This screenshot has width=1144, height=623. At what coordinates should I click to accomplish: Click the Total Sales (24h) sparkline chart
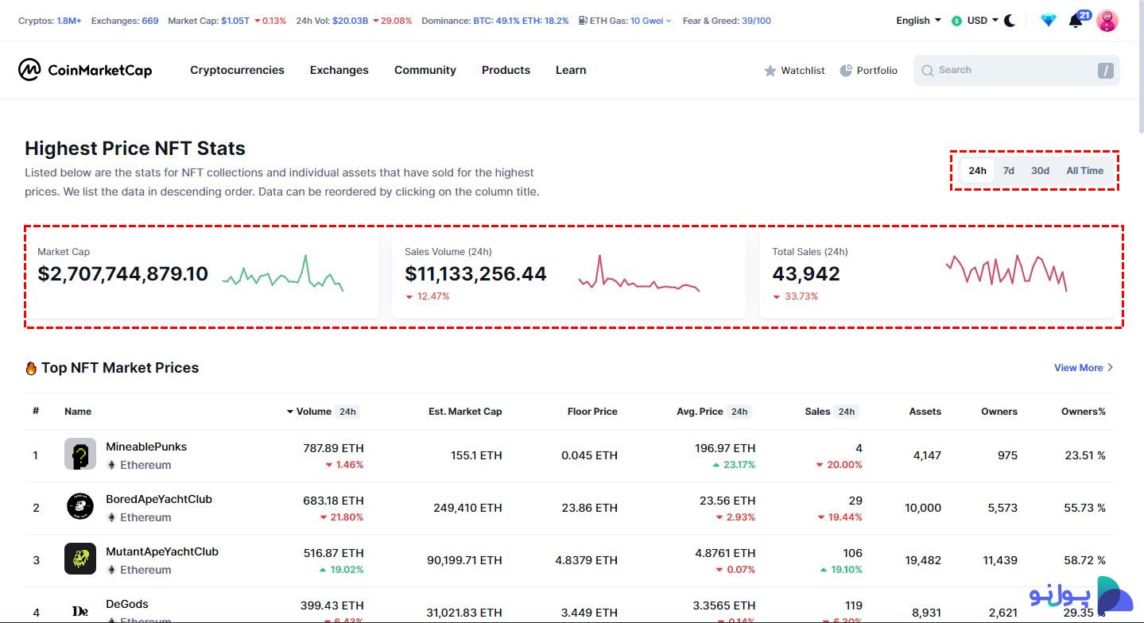1006,273
